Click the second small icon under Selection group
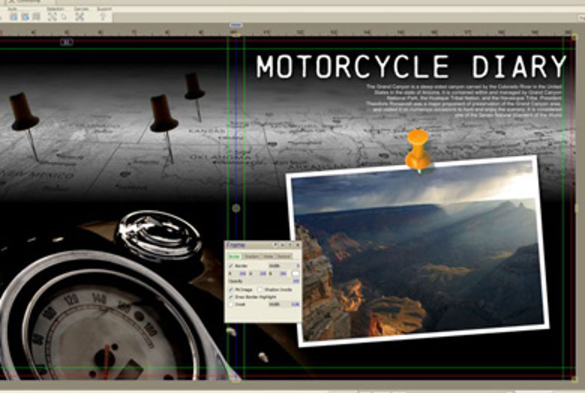The width and height of the screenshot is (585, 393). [x=64, y=17]
